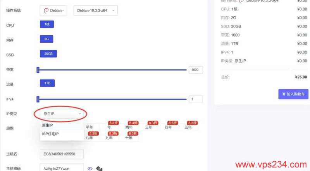
Task: Click the dice icon to randomize password
Action: (x=99, y=169)
